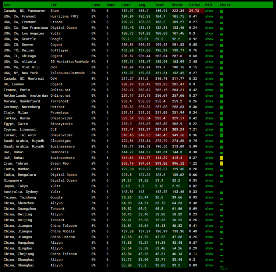Open show link for Montreal OVH
Screen dimensions: 276x272
click(209, 79)
